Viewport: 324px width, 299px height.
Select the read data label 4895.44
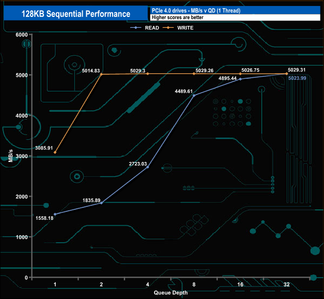coord(227,78)
